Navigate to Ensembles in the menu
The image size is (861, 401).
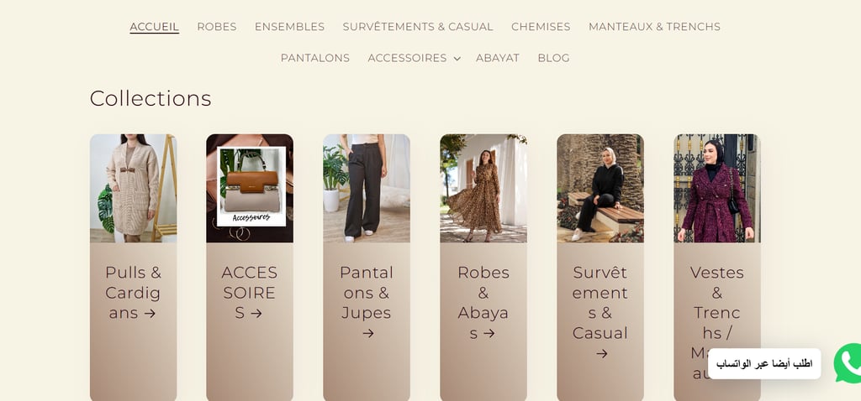pyautogui.click(x=289, y=27)
